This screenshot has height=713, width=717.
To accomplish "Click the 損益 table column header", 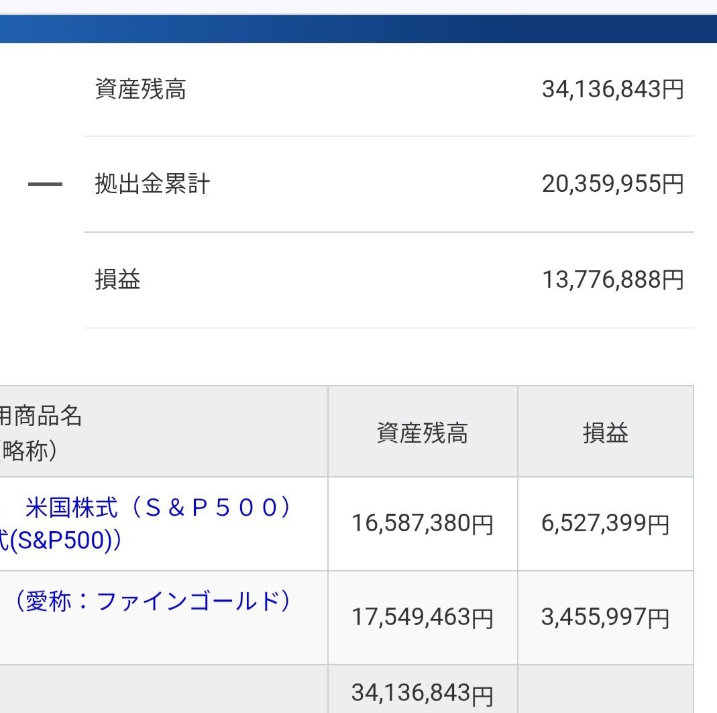I will [x=605, y=433].
